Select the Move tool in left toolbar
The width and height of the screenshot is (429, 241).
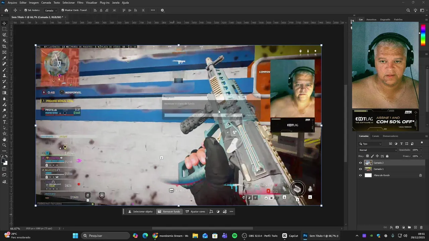pyautogui.click(x=4, y=23)
